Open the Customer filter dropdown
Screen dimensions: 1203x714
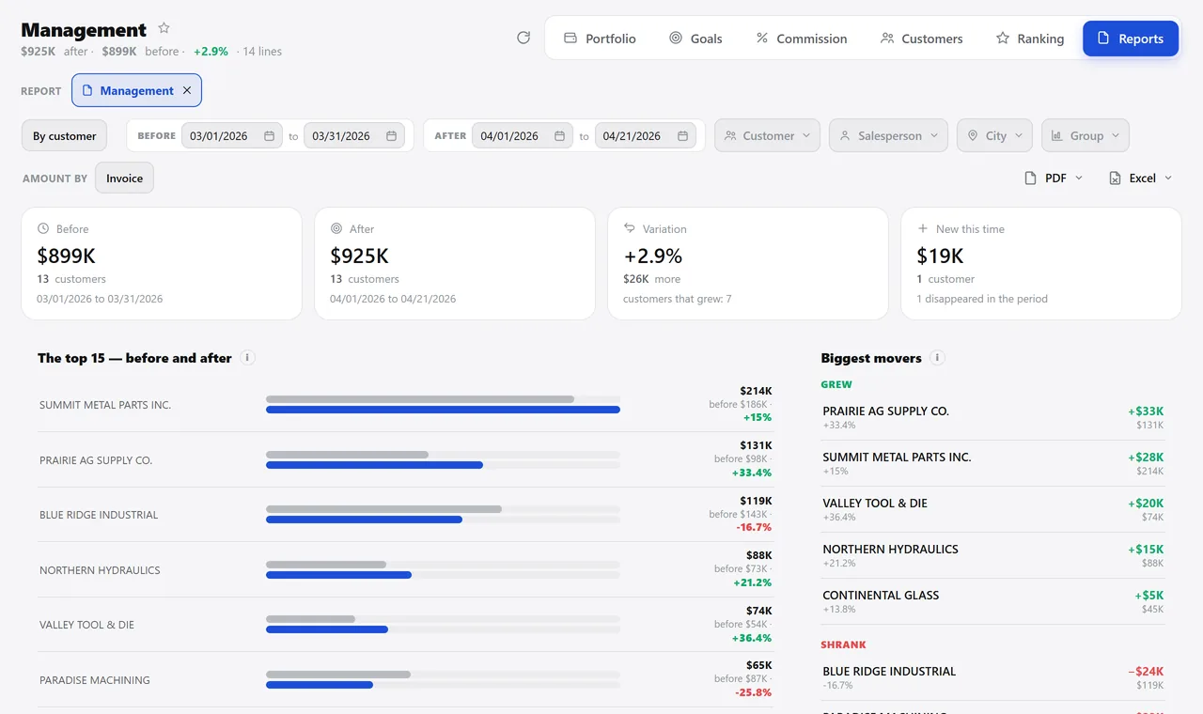pyautogui.click(x=767, y=135)
